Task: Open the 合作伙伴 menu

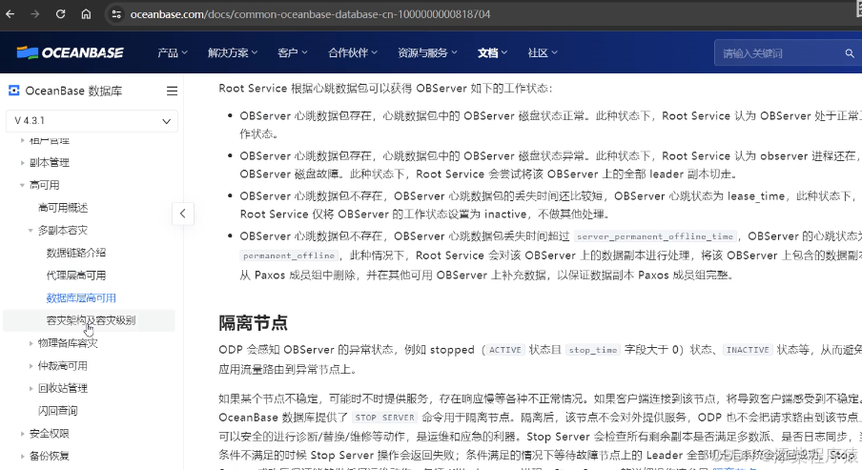Action: pyautogui.click(x=353, y=52)
